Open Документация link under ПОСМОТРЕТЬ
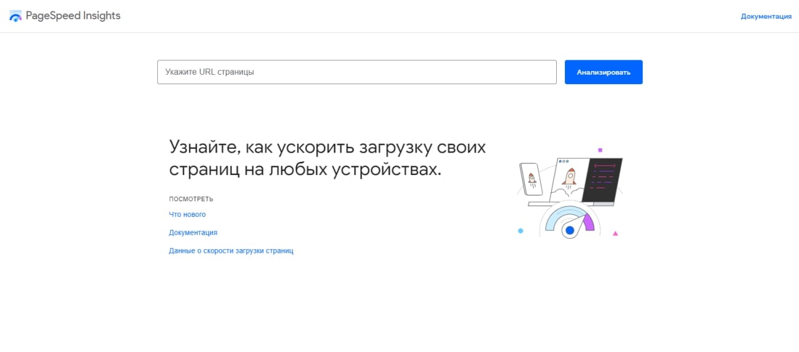The image size is (799, 352). pyautogui.click(x=193, y=232)
